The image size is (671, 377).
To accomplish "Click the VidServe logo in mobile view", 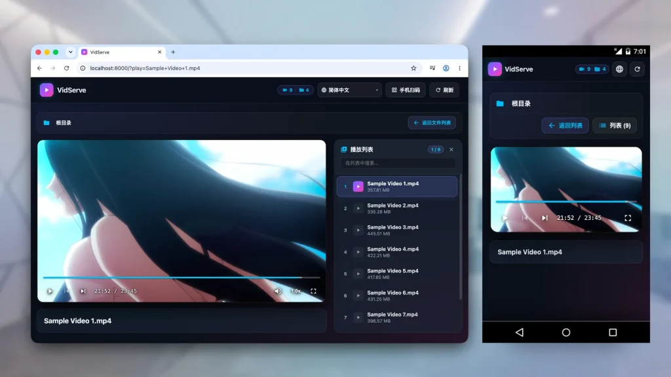I will (x=495, y=69).
